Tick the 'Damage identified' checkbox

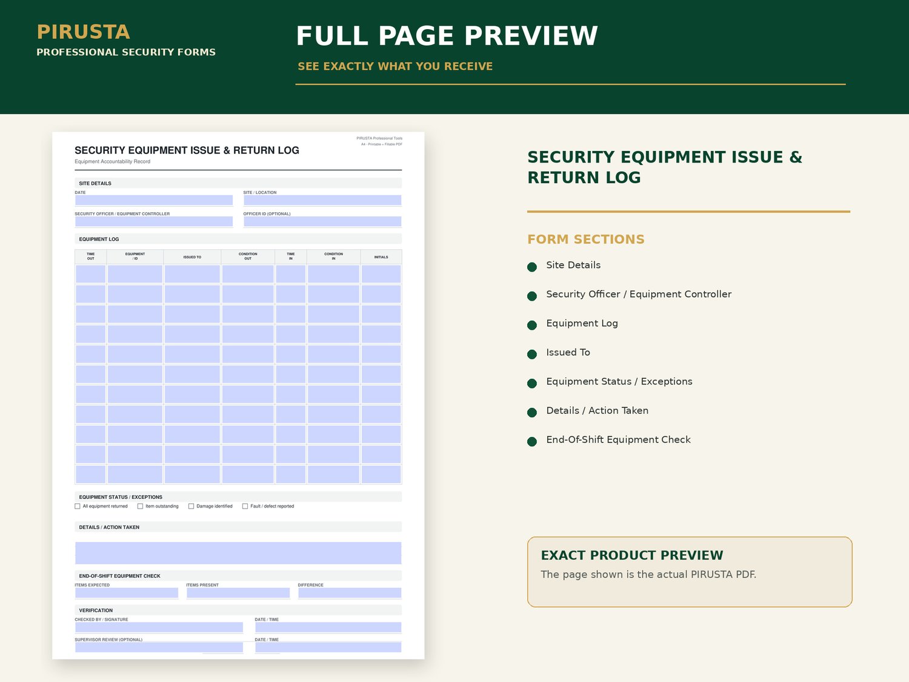pos(191,506)
